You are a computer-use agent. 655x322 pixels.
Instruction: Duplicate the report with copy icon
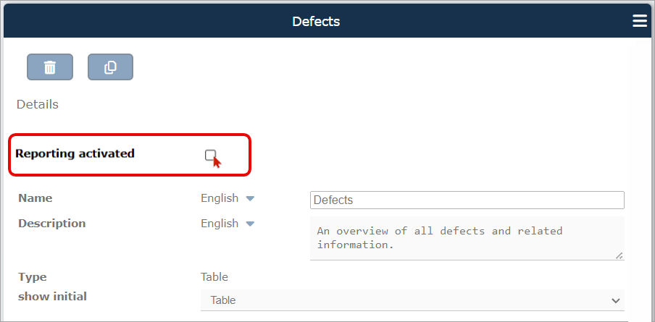point(110,67)
